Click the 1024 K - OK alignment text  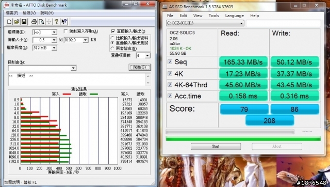click(180, 49)
